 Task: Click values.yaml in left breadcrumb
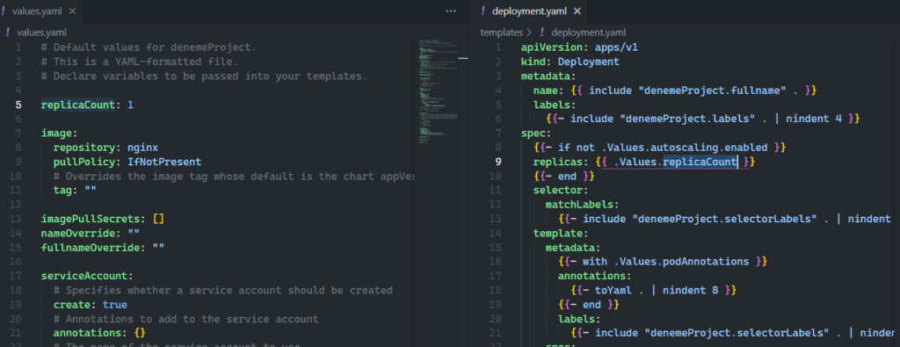coord(41,33)
